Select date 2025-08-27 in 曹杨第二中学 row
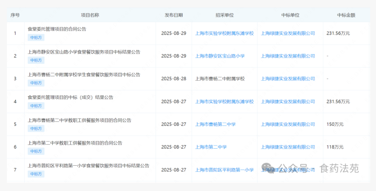The width and height of the screenshot is (376, 191). (173, 124)
